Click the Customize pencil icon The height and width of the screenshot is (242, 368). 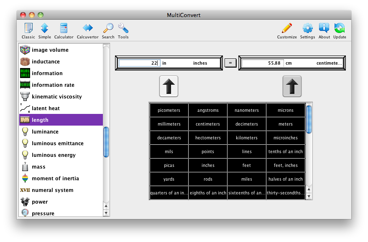(287, 31)
